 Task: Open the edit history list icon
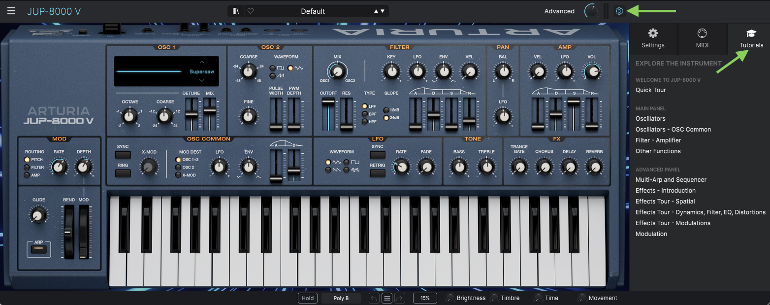pos(387,298)
